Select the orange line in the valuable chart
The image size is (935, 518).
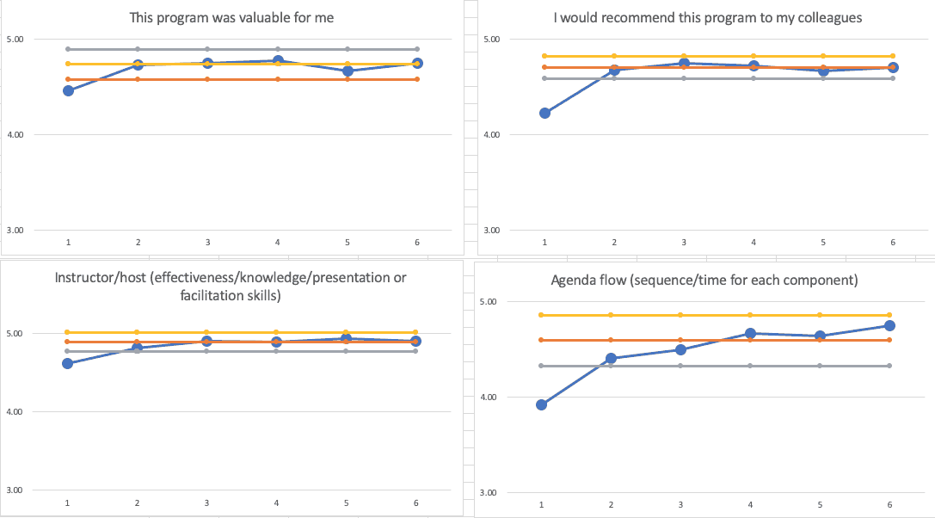click(172, 79)
